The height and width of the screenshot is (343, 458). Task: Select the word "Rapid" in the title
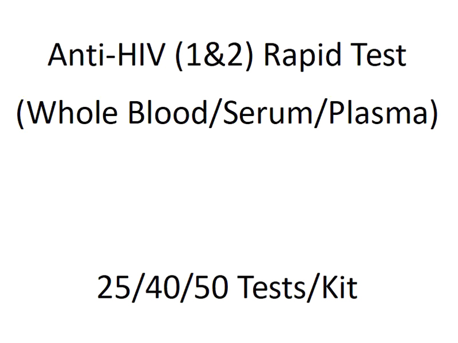[x=302, y=56]
